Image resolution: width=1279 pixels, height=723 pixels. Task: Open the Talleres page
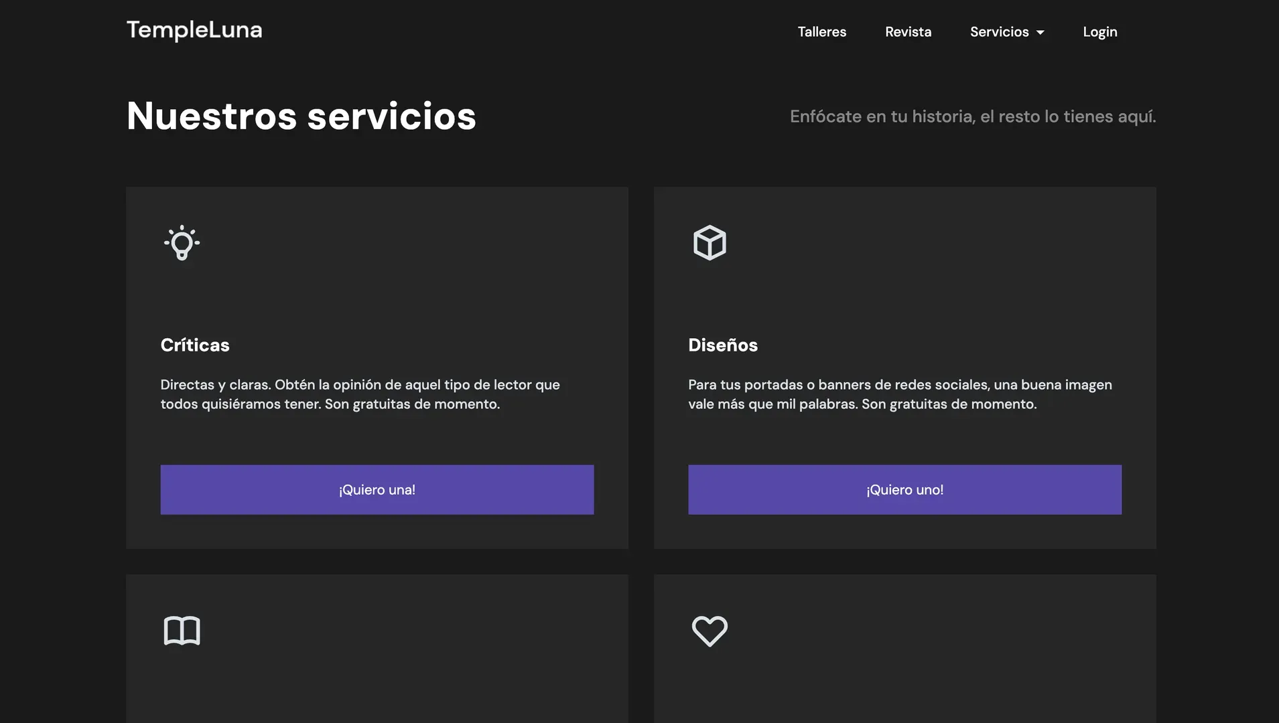[x=821, y=32]
